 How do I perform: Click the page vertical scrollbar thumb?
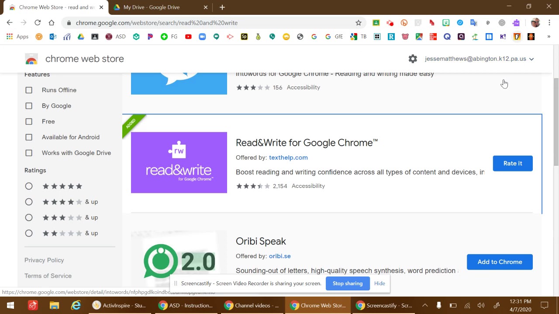pos(556,122)
